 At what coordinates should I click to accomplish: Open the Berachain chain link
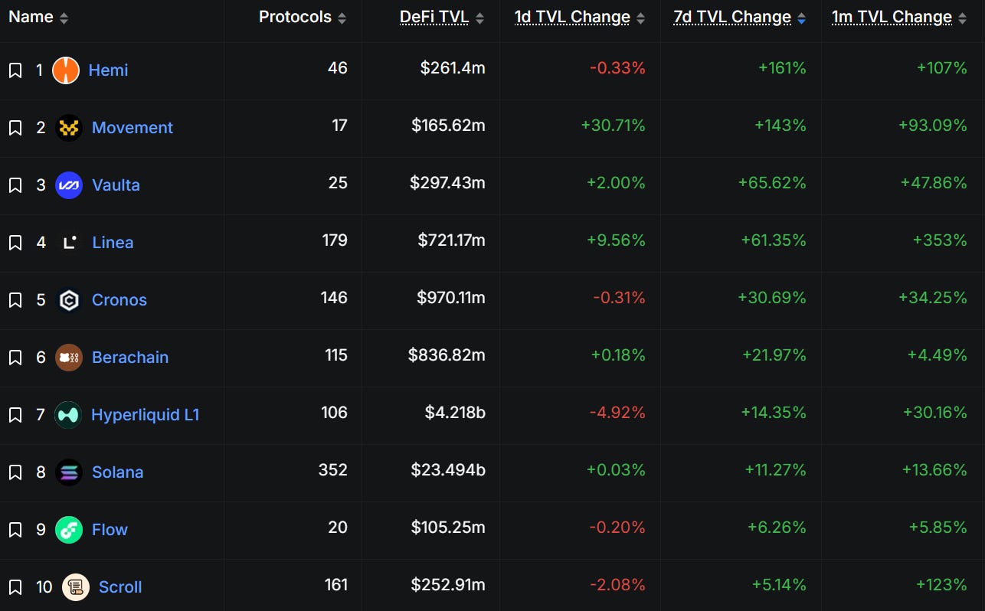click(x=130, y=358)
